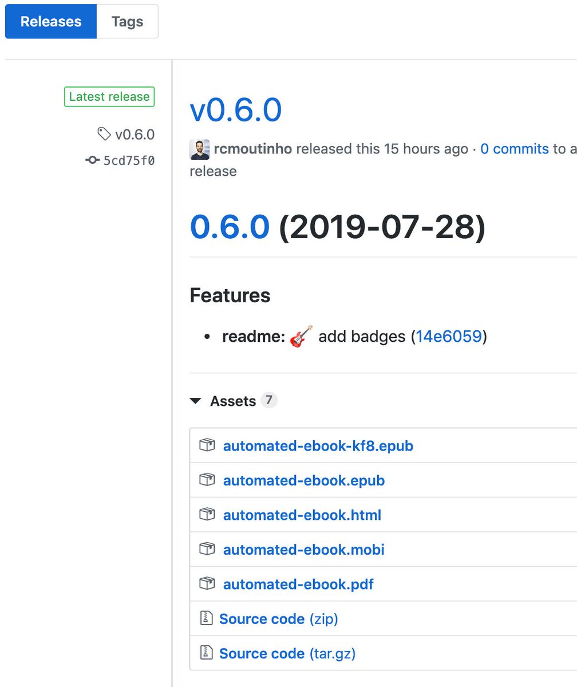Open the 0.6.0 changelog heading link
This screenshot has width=577, height=687.
tap(230, 227)
